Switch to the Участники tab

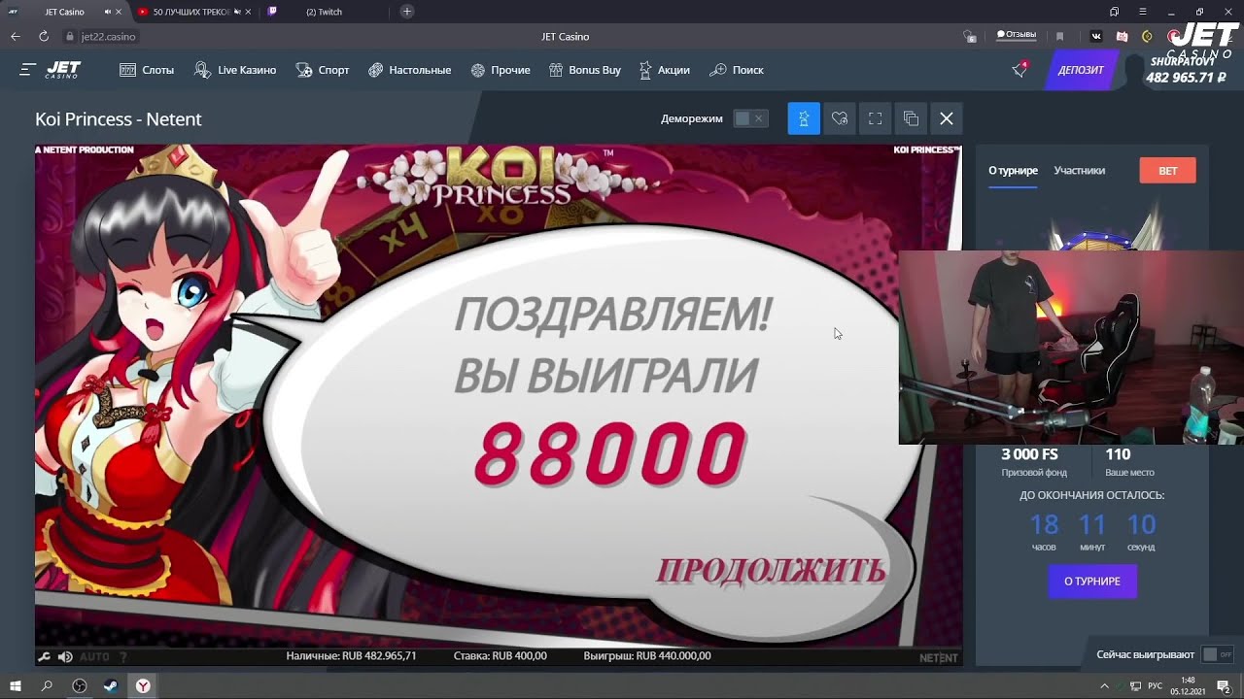1080,171
